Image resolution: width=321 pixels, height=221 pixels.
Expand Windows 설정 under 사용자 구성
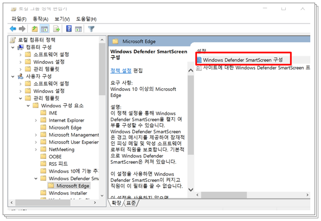(x=20, y=91)
